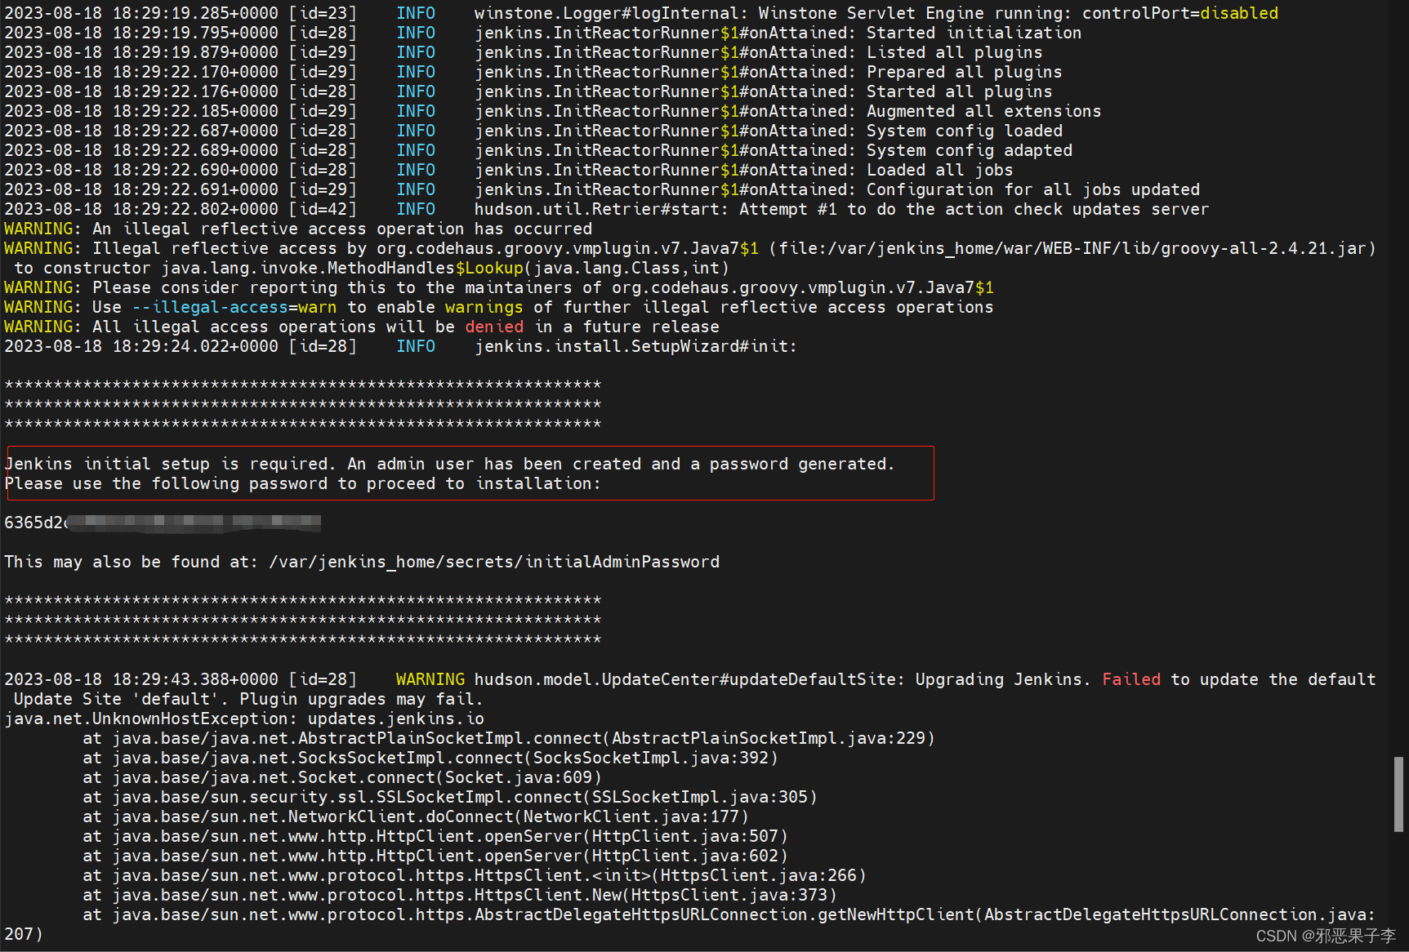Click the 'NetworkClient.java:177' stack trace line
Image resolution: width=1409 pixels, height=952 pixels.
(x=415, y=816)
